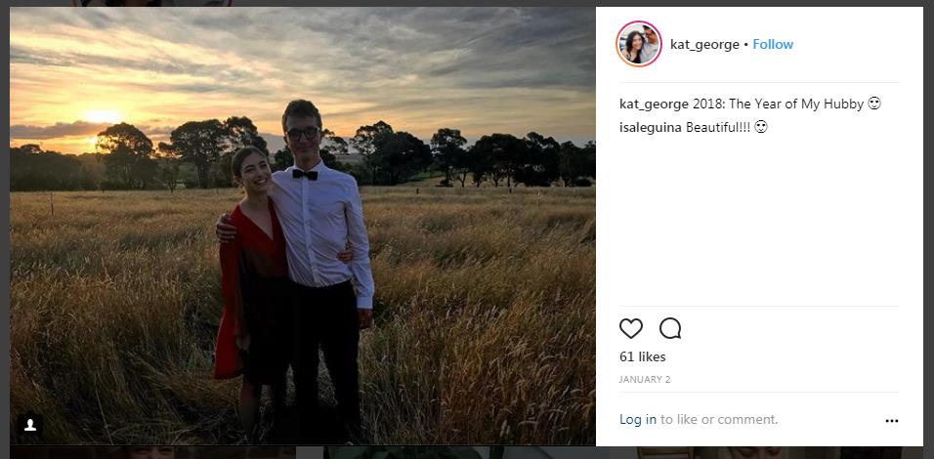
Task: Show tagged people icon on the photo
Action: [x=30, y=425]
